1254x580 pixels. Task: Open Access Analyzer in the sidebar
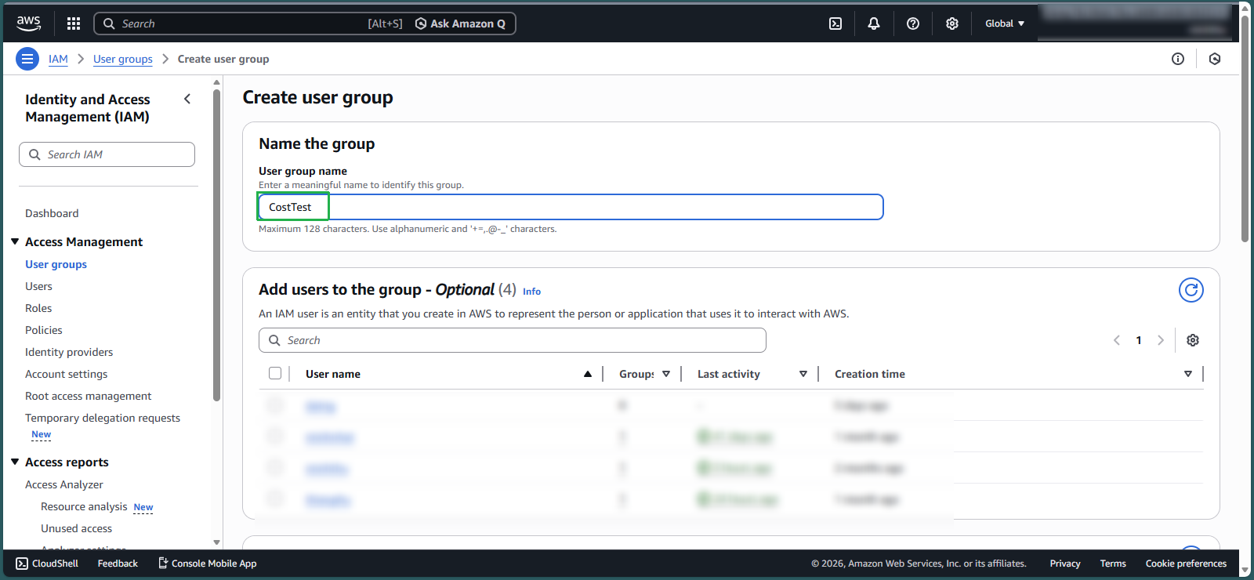(64, 484)
